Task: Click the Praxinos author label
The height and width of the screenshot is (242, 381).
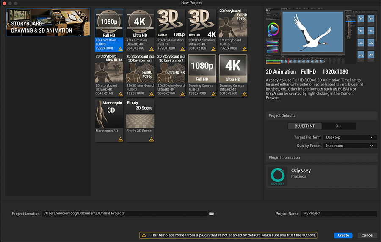Action: pyautogui.click(x=298, y=176)
